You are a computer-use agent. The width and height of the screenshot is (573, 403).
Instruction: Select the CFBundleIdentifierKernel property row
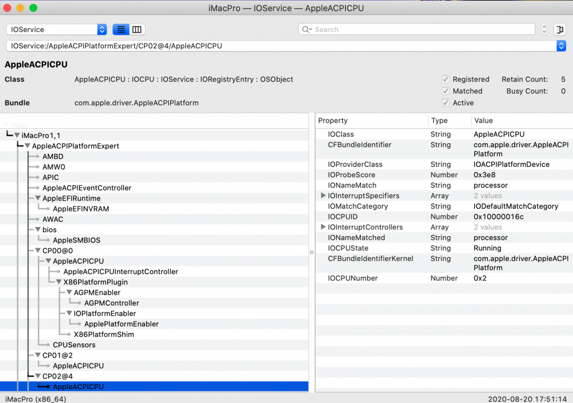click(x=444, y=263)
